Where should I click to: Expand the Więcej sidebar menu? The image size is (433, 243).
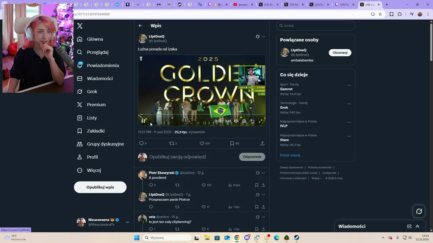click(x=89, y=170)
